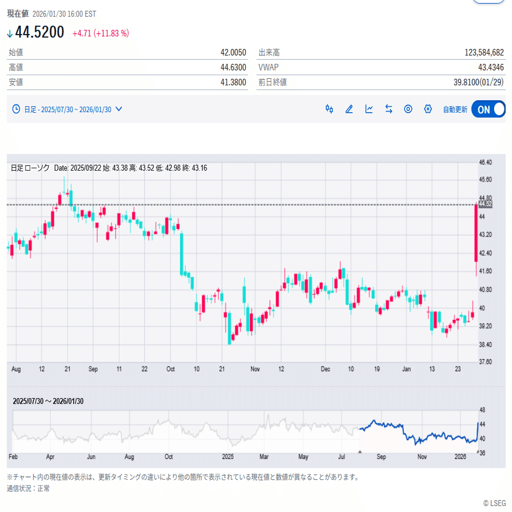Screen dimensions: 512x512
Task: Click the down arrow beside 44.5200
Action: coord(10,33)
